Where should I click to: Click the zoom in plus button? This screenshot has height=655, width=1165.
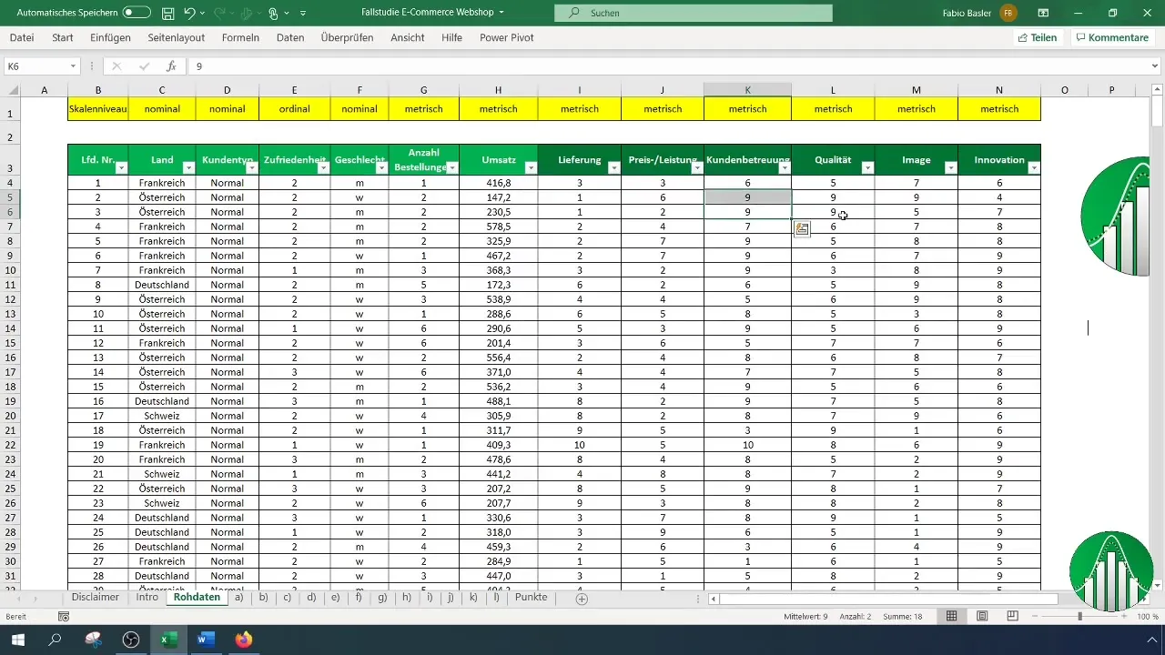point(1122,617)
